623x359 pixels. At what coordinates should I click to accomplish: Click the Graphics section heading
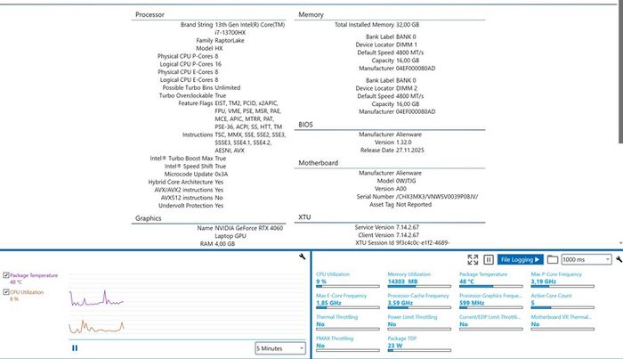point(149,218)
